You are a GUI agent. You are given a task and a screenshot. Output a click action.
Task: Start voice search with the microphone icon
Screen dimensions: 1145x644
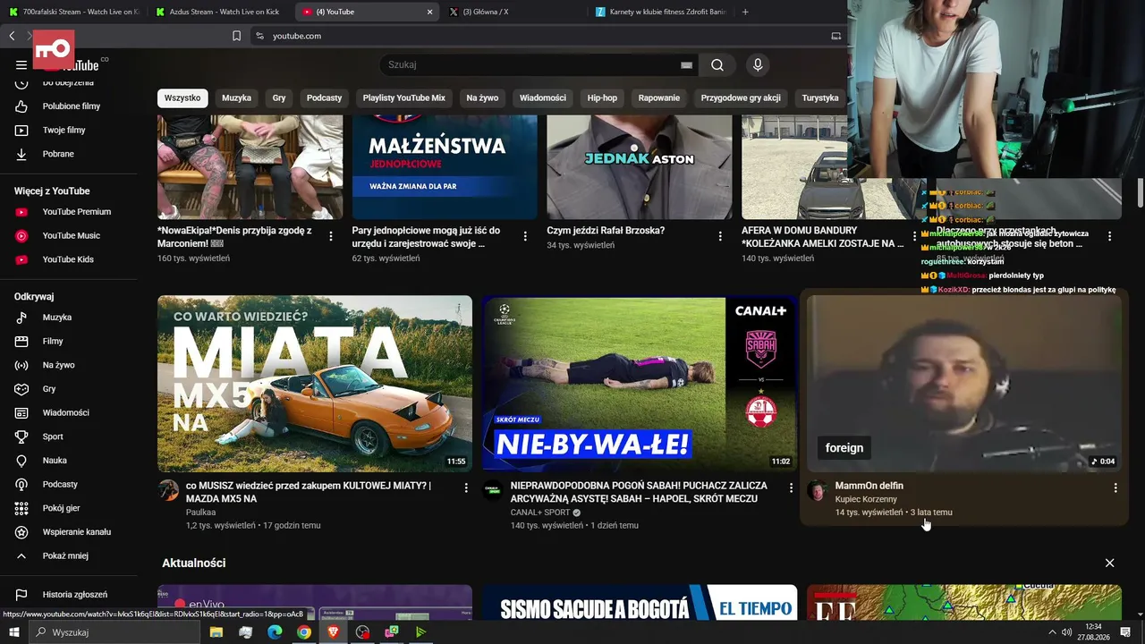pyautogui.click(x=758, y=64)
